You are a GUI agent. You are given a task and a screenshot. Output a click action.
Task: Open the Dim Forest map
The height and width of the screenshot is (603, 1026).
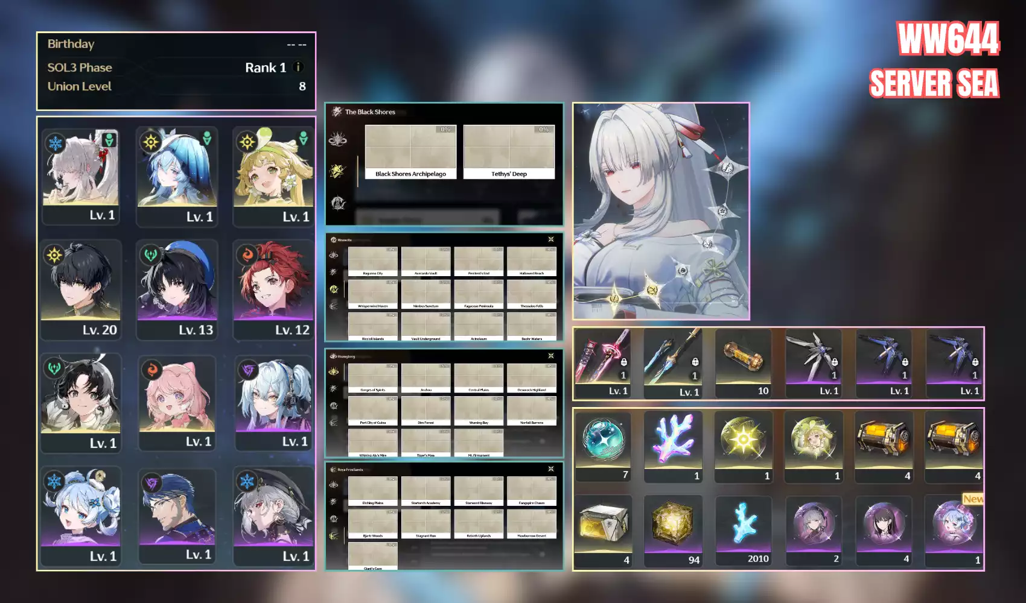pos(425,411)
